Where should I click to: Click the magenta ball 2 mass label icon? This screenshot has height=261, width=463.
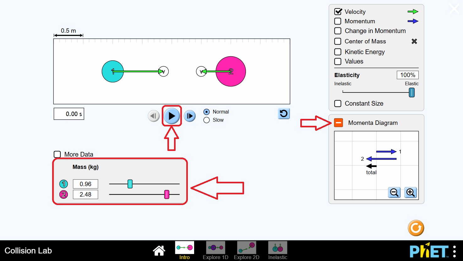[63, 194]
